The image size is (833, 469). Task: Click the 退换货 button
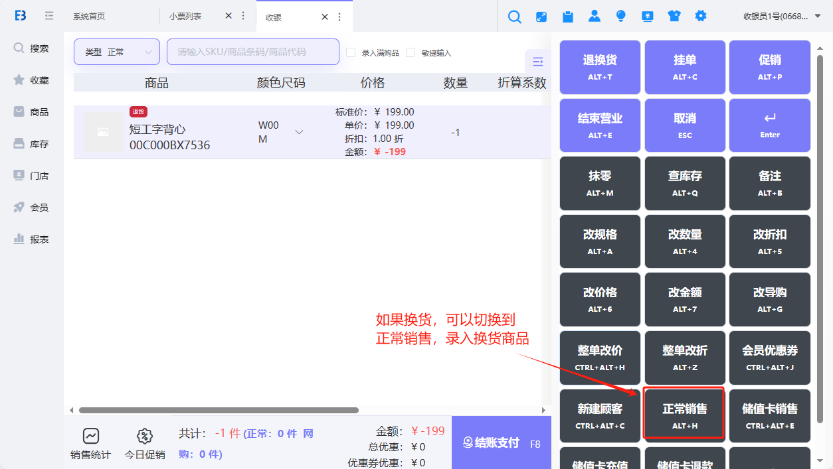coord(601,67)
